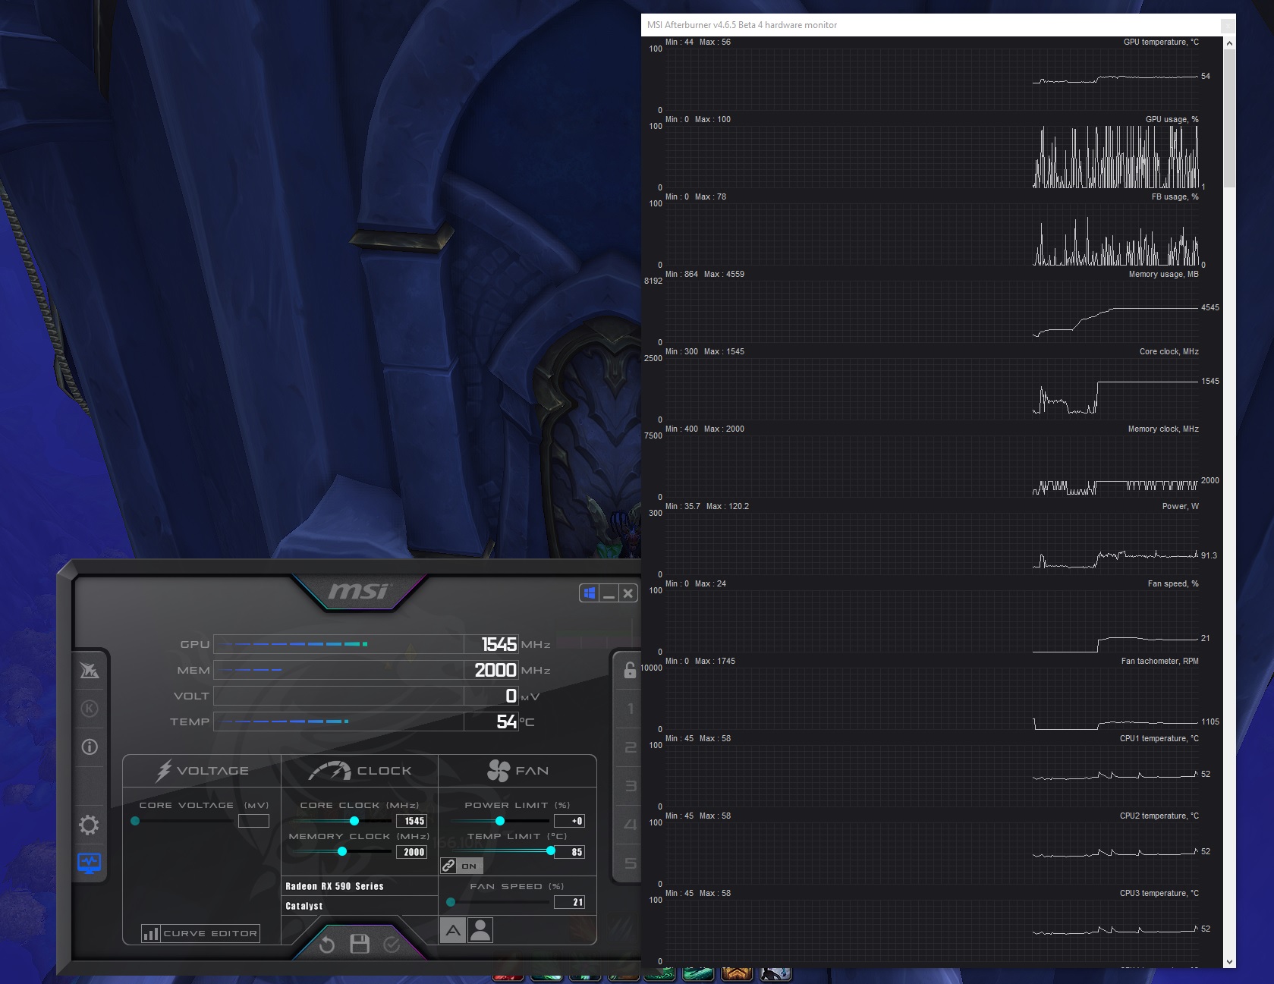Open the Afterburner information panel
Viewport: 1274px width, 984px height.
tap(90, 747)
